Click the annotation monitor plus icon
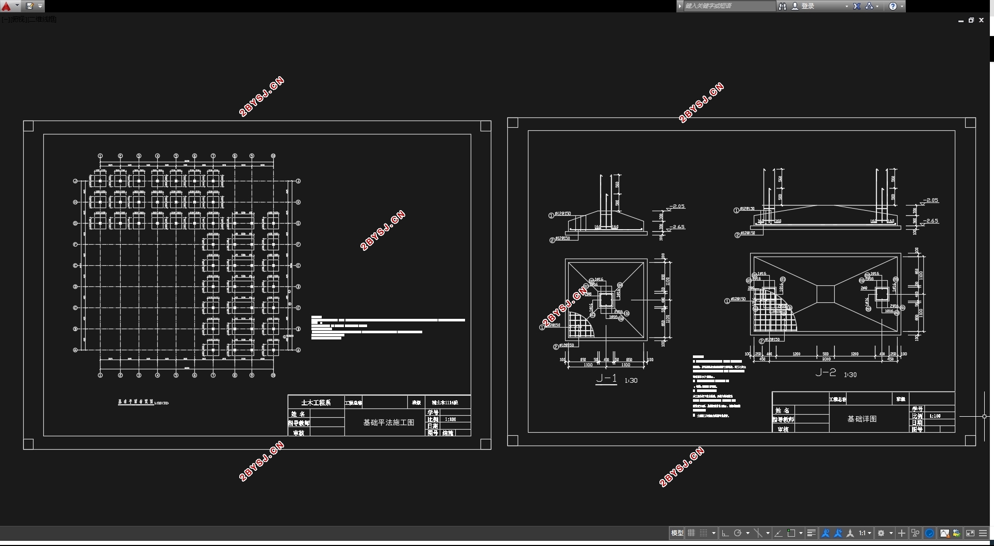Screen dimensions: 994x546 point(902,533)
